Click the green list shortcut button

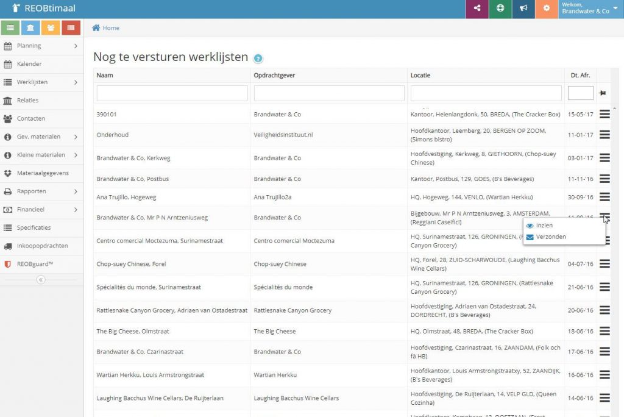(x=10, y=28)
